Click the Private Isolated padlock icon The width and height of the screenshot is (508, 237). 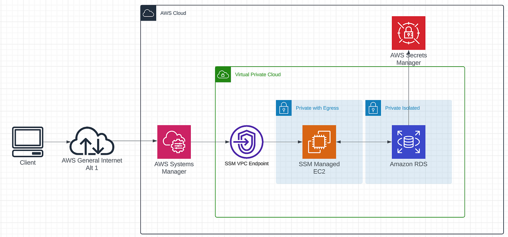(x=373, y=108)
